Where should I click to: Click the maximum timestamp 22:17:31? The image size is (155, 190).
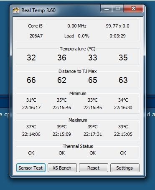pos(93,134)
